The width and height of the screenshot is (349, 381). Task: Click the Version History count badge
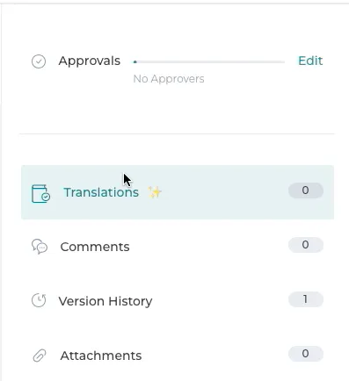point(306,299)
